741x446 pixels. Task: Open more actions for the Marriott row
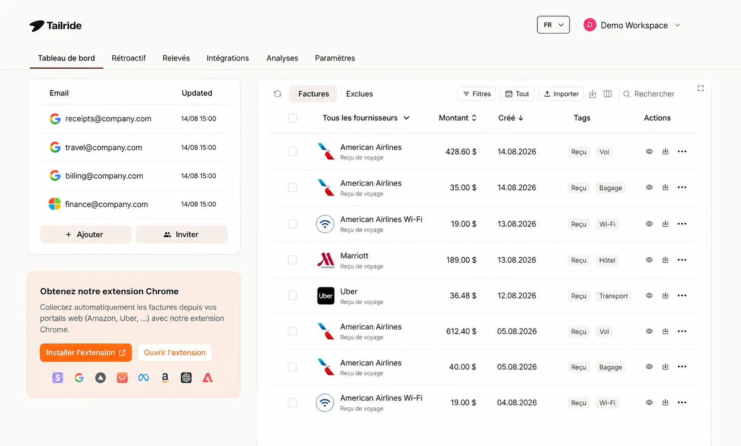point(682,260)
